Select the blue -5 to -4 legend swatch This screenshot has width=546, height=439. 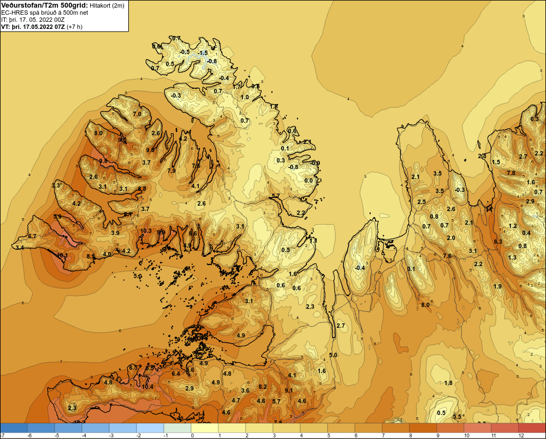[68, 428]
